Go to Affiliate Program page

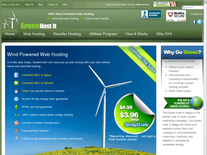[x=103, y=34]
